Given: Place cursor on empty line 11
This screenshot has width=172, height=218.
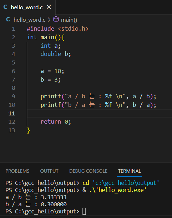Looking at the screenshot, I should [x=100, y=113].
